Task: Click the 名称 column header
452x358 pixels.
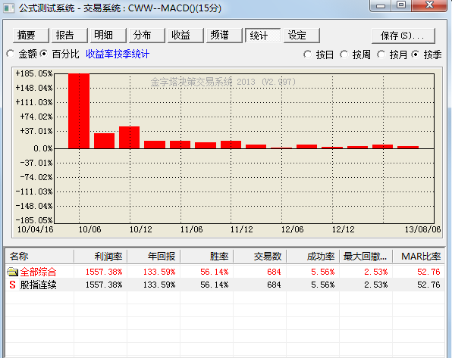Action: click(x=39, y=256)
